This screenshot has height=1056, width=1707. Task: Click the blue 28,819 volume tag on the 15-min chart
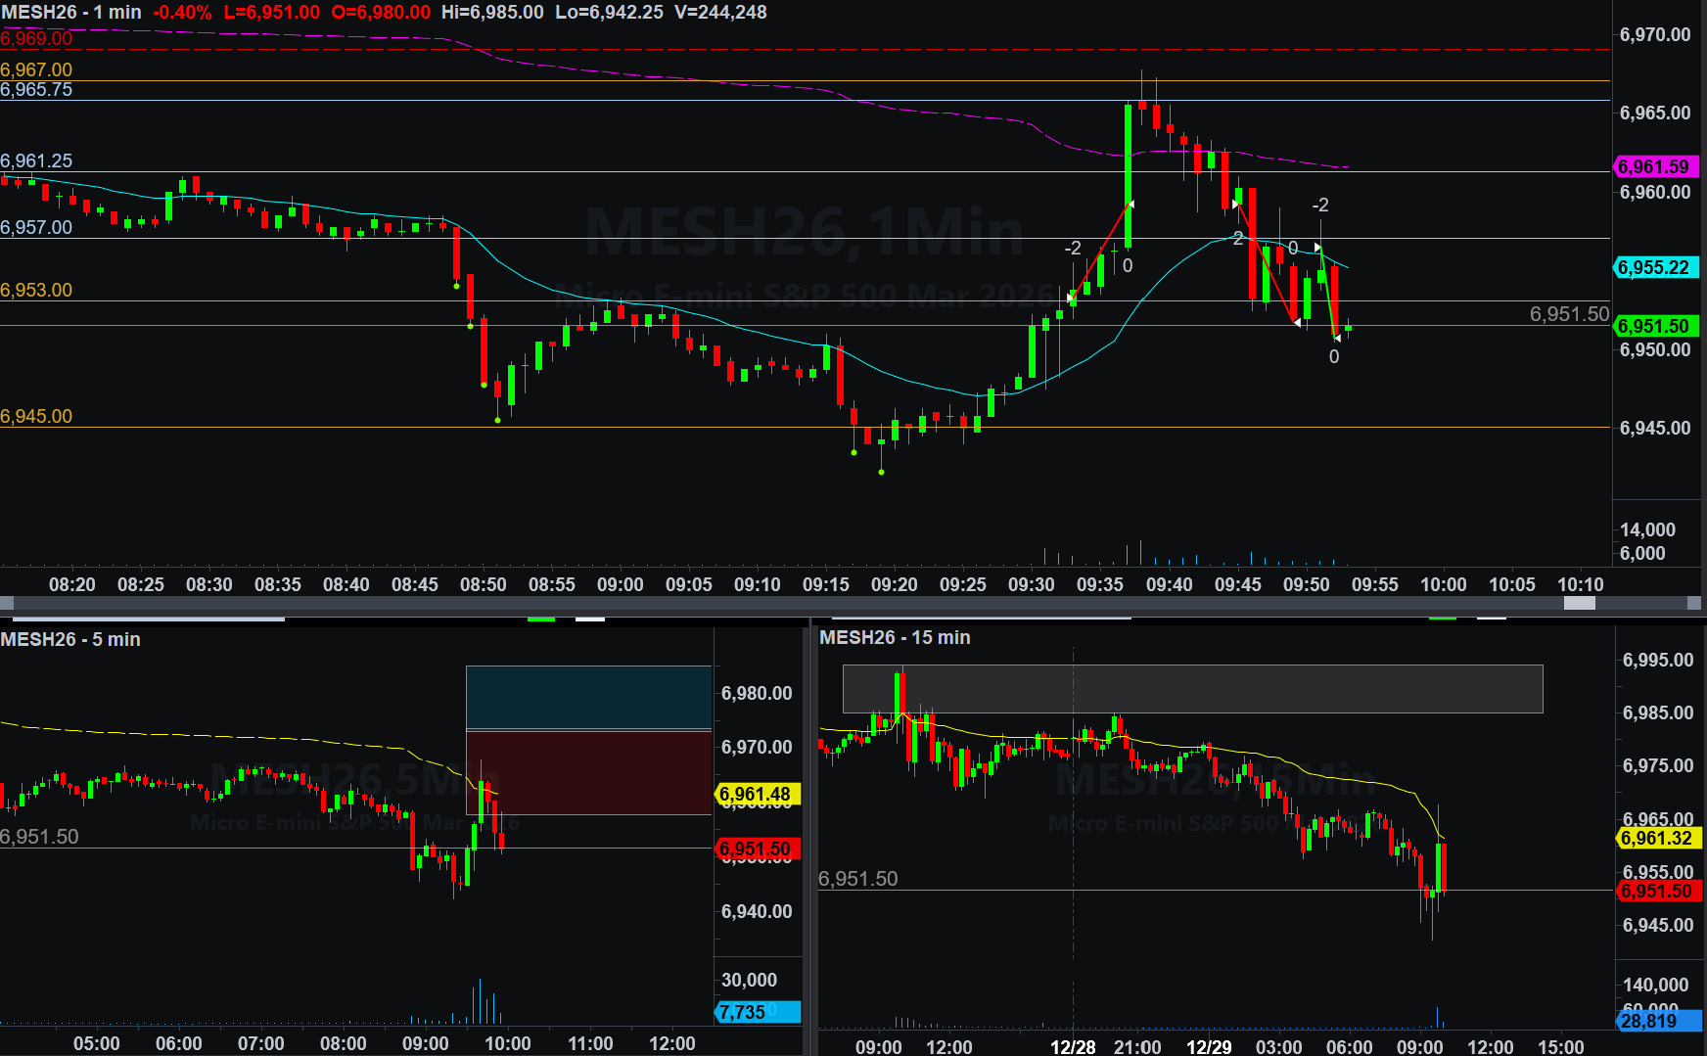click(x=1653, y=1021)
